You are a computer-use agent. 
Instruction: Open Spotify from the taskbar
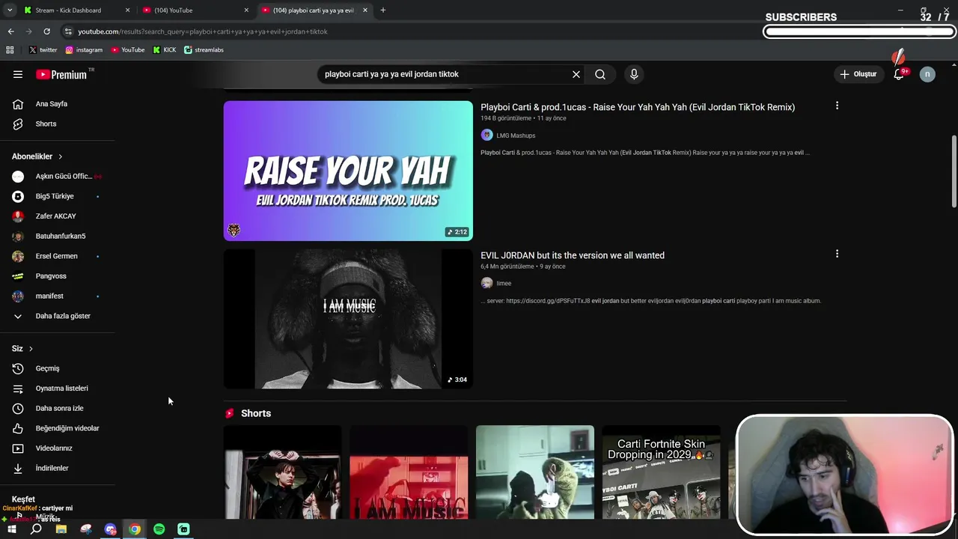coord(159,529)
